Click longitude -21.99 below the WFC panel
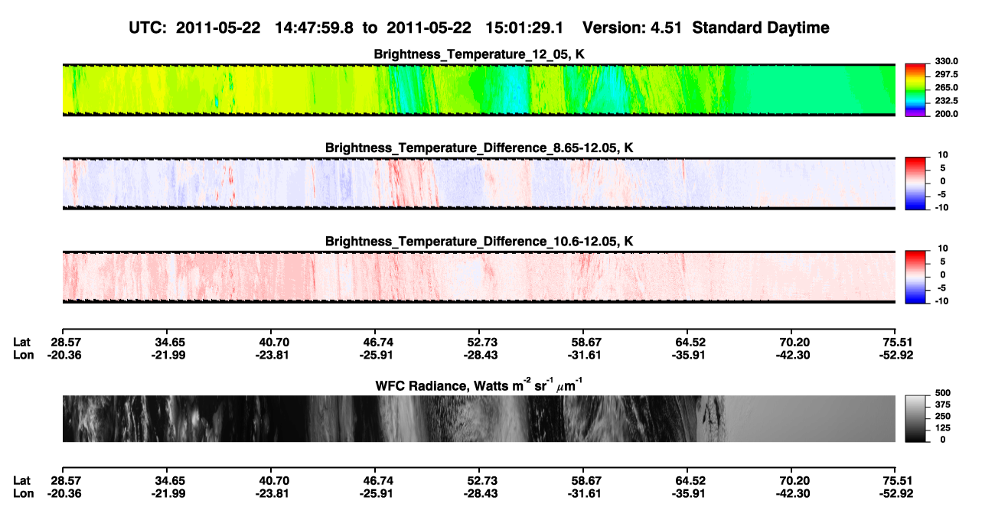 [169, 492]
